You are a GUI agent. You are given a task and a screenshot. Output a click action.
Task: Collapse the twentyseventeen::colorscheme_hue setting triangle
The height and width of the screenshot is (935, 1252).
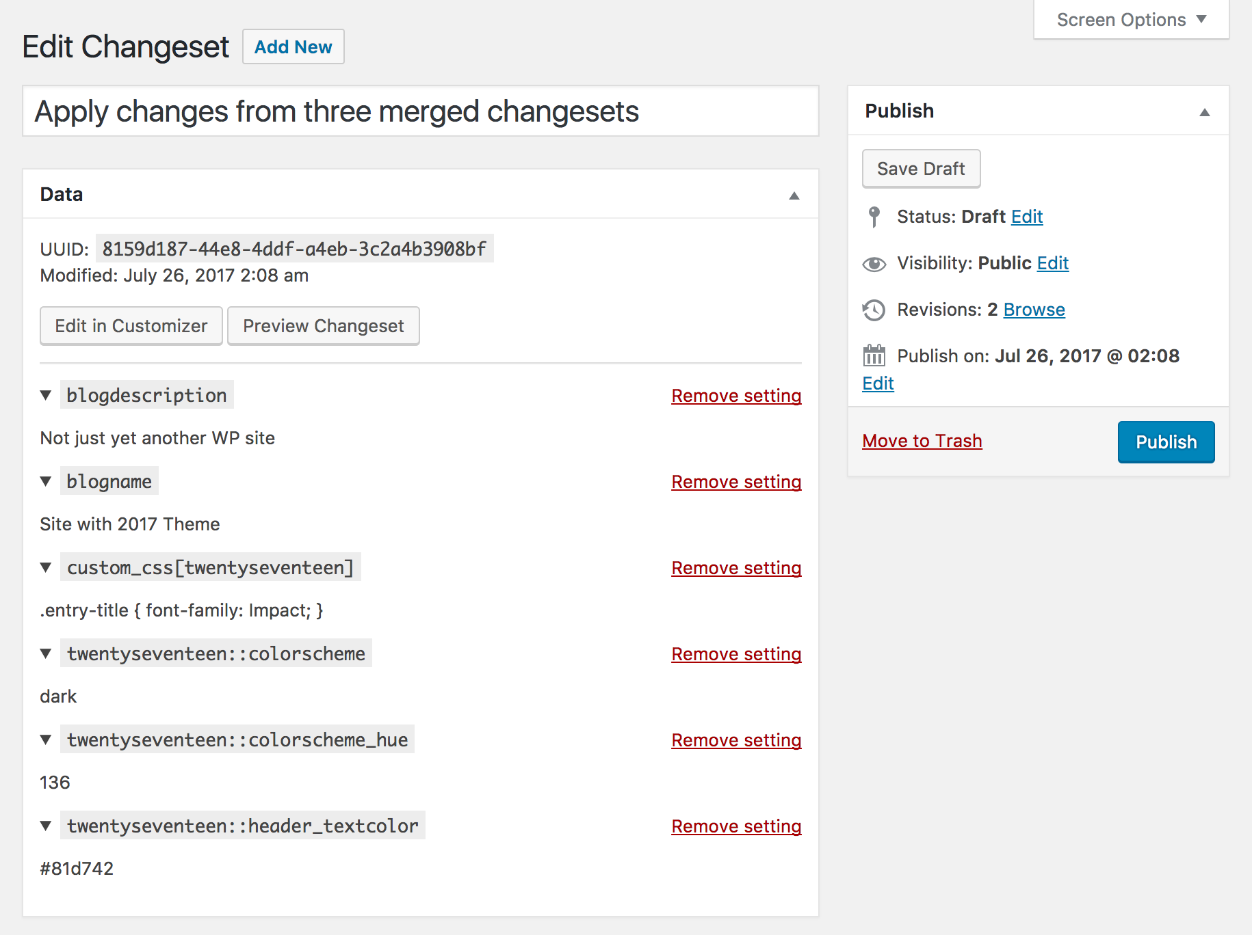tap(46, 740)
